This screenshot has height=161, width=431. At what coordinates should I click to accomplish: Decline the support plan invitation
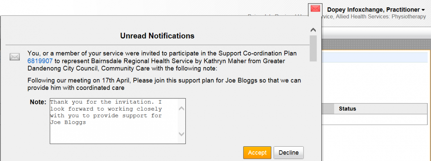(x=288, y=152)
